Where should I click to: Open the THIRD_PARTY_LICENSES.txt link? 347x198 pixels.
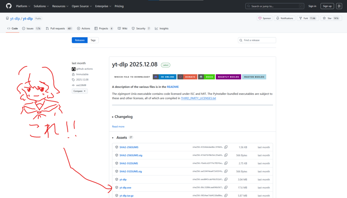[198, 98]
